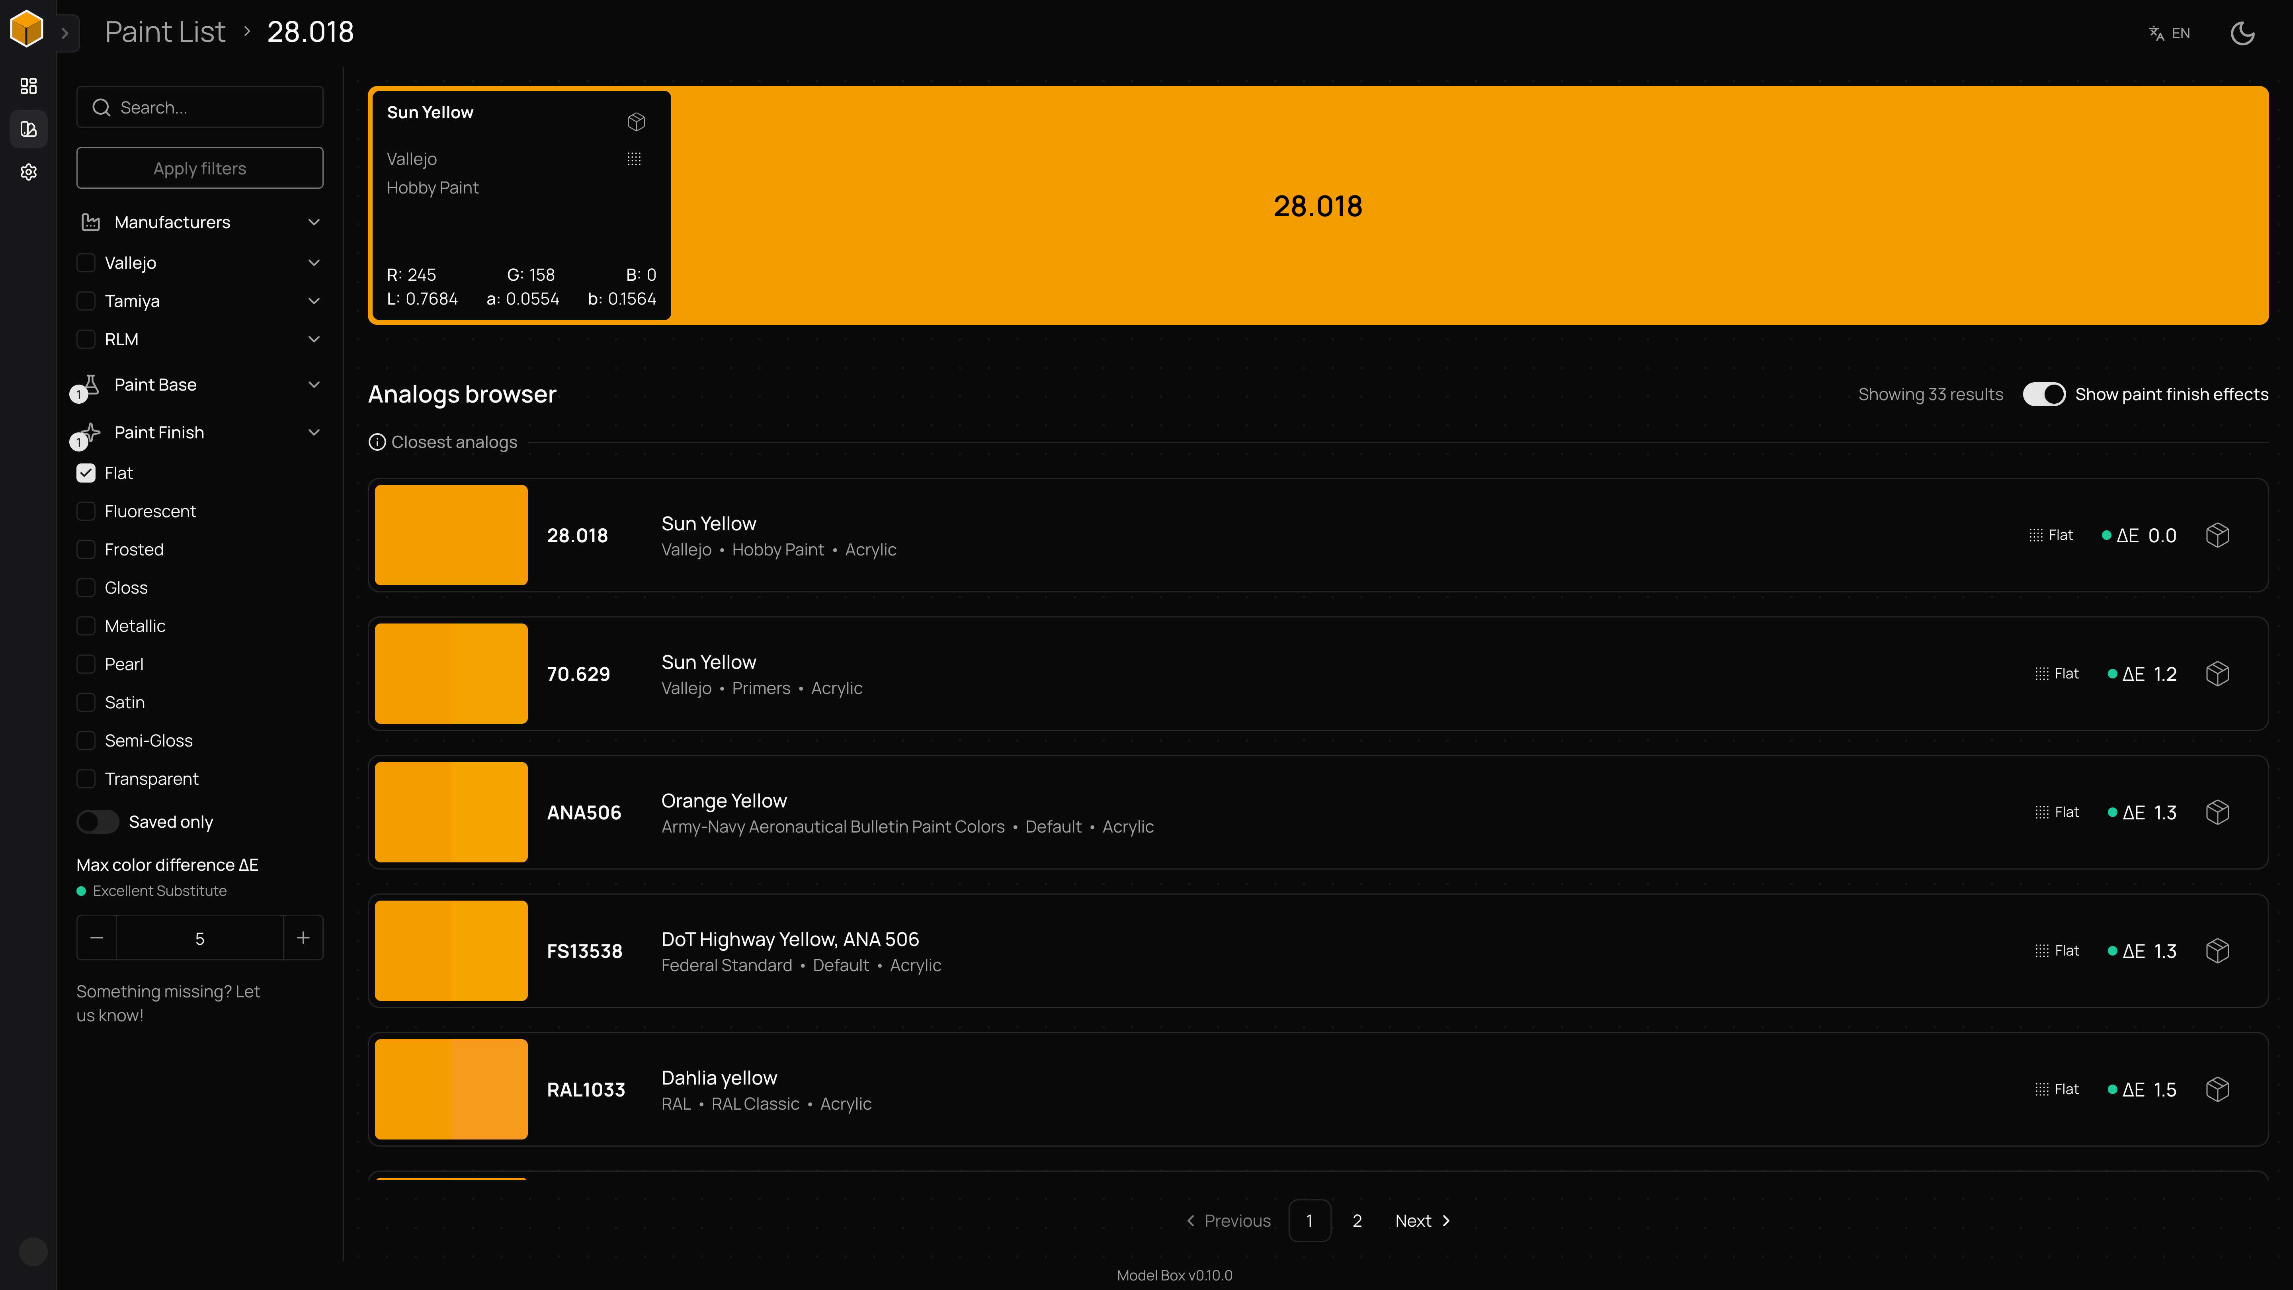
Task: Check the Fluorescent finish checkbox
Action: 86,511
